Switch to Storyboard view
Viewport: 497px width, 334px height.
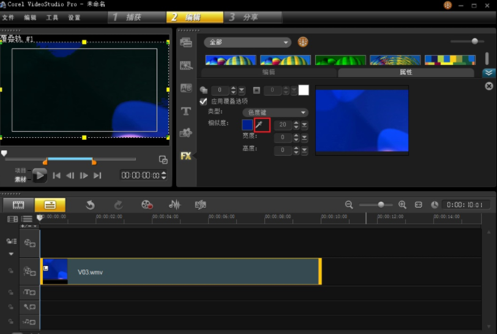coord(18,205)
